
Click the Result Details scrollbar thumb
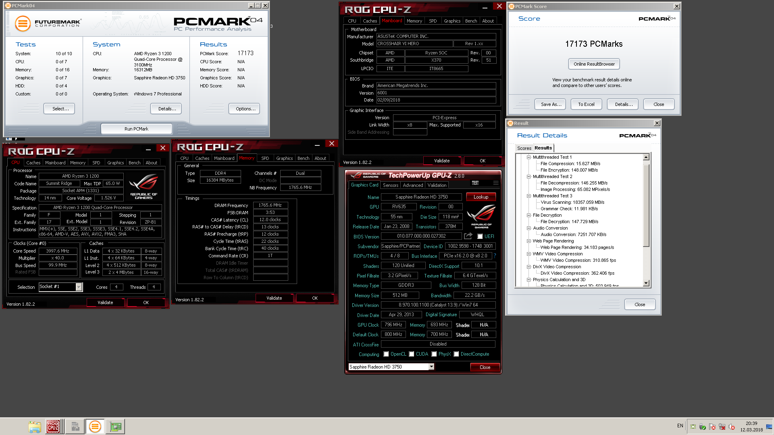pyautogui.click(x=646, y=205)
